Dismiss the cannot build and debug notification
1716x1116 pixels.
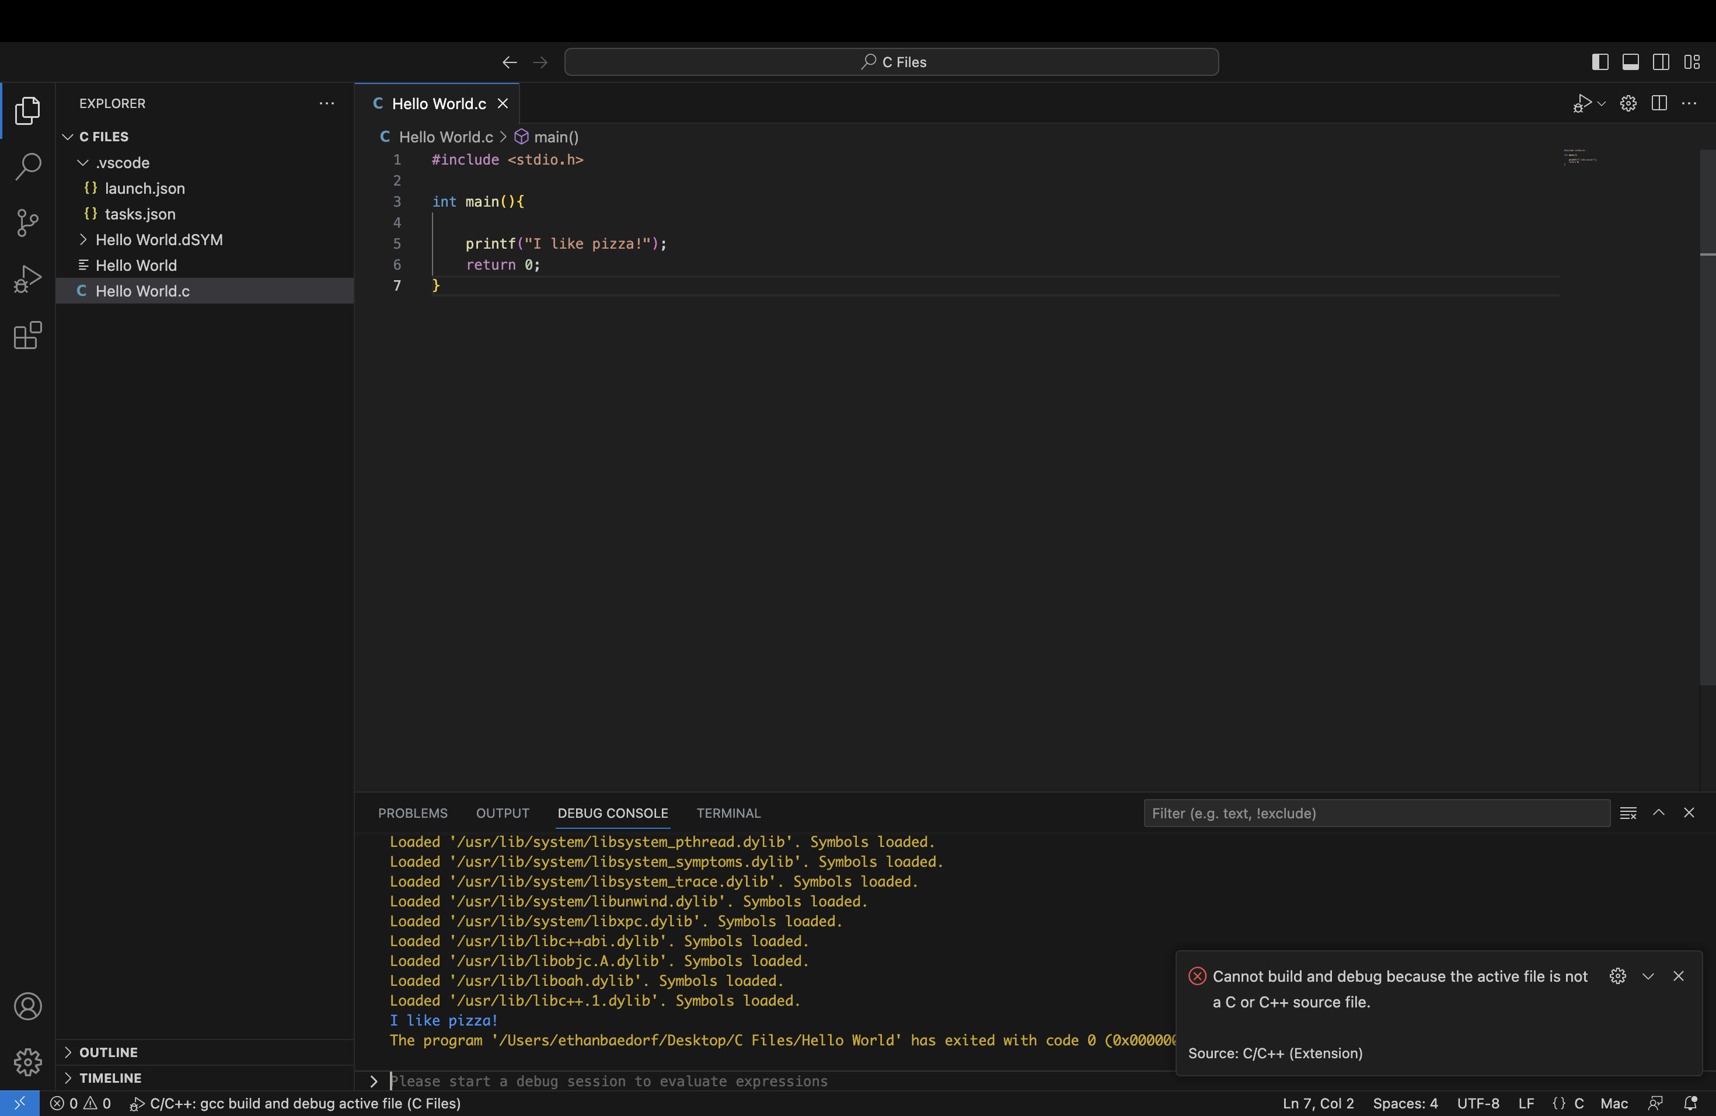click(1680, 977)
